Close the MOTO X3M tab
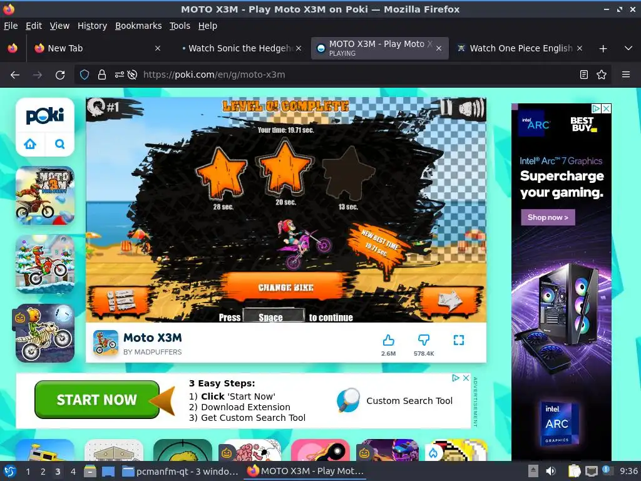 [439, 48]
